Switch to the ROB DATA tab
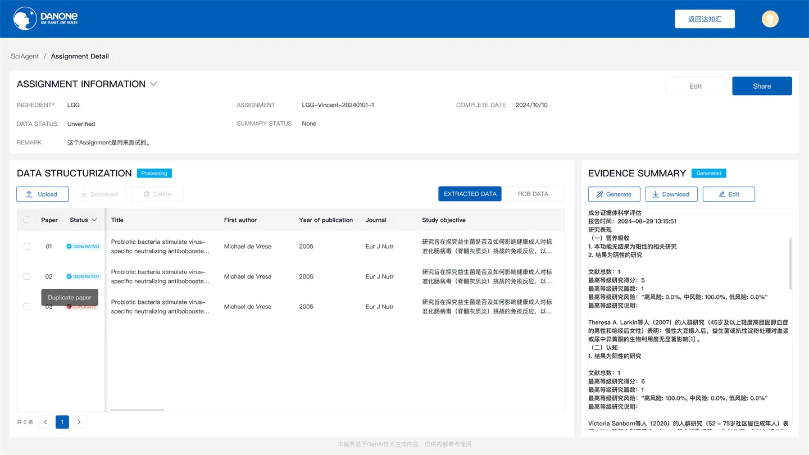The image size is (809, 455). pos(533,194)
